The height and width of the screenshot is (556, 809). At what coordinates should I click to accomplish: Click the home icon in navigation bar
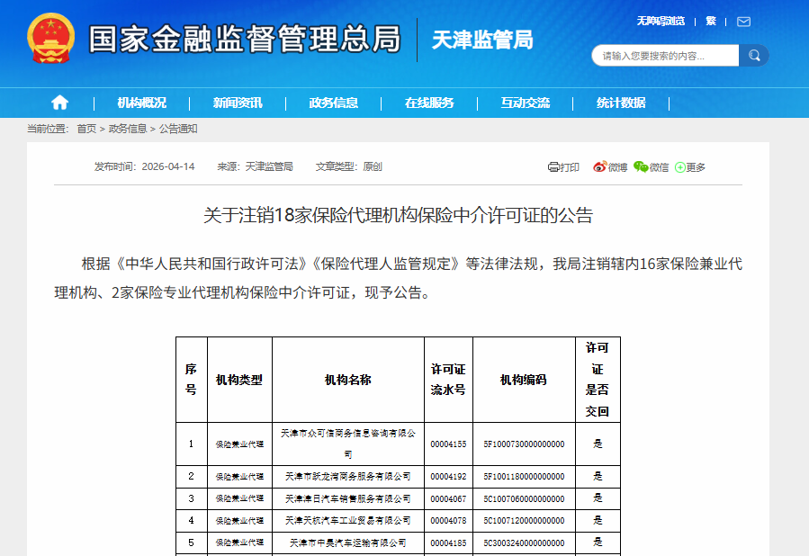coord(59,103)
